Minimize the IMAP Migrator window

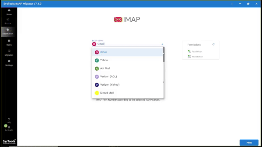click(240, 4)
